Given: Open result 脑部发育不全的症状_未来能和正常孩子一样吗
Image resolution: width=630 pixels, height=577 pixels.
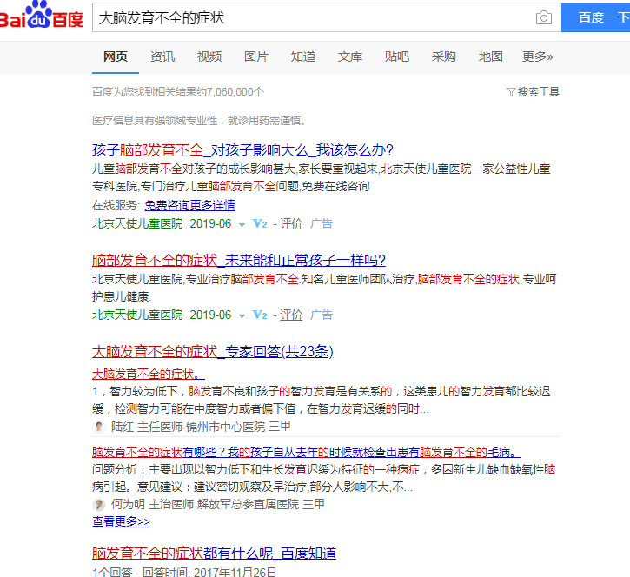Looking at the screenshot, I should pos(239,261).
